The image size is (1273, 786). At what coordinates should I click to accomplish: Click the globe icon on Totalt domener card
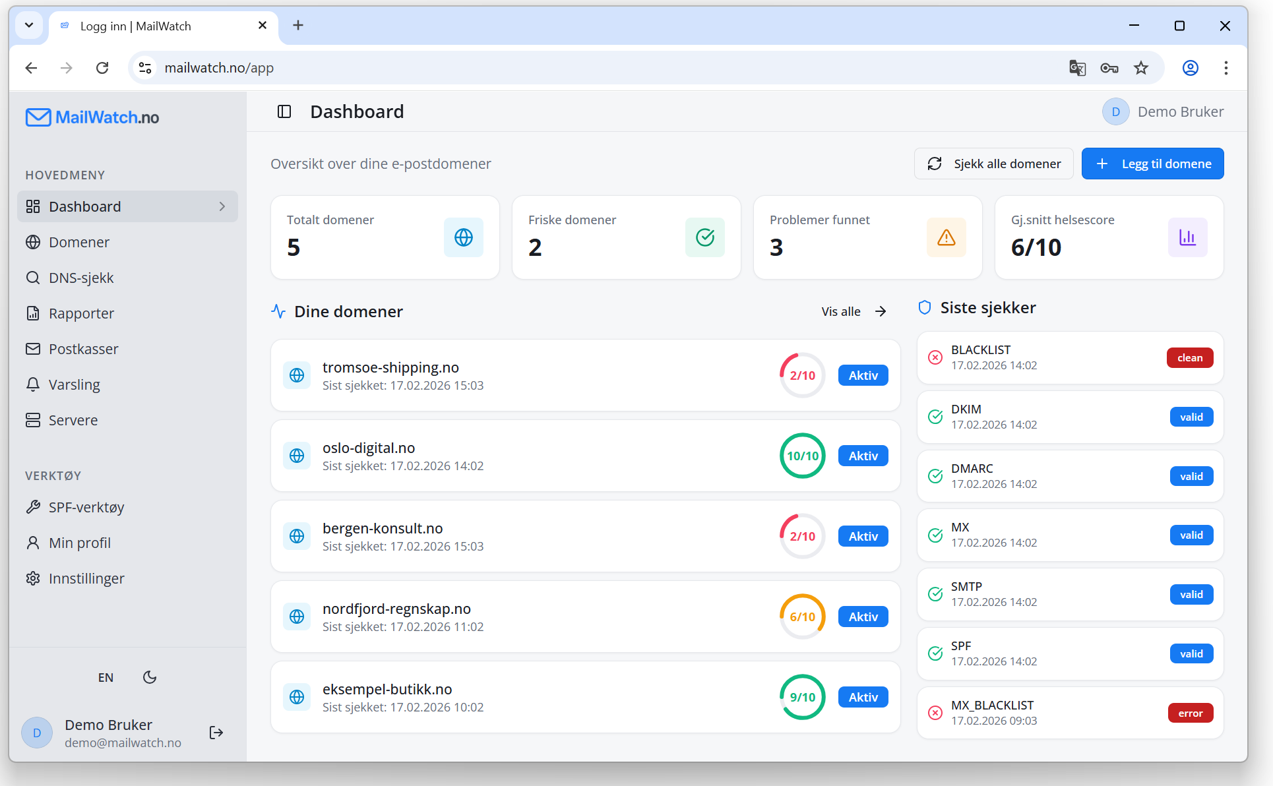point(463,237)
